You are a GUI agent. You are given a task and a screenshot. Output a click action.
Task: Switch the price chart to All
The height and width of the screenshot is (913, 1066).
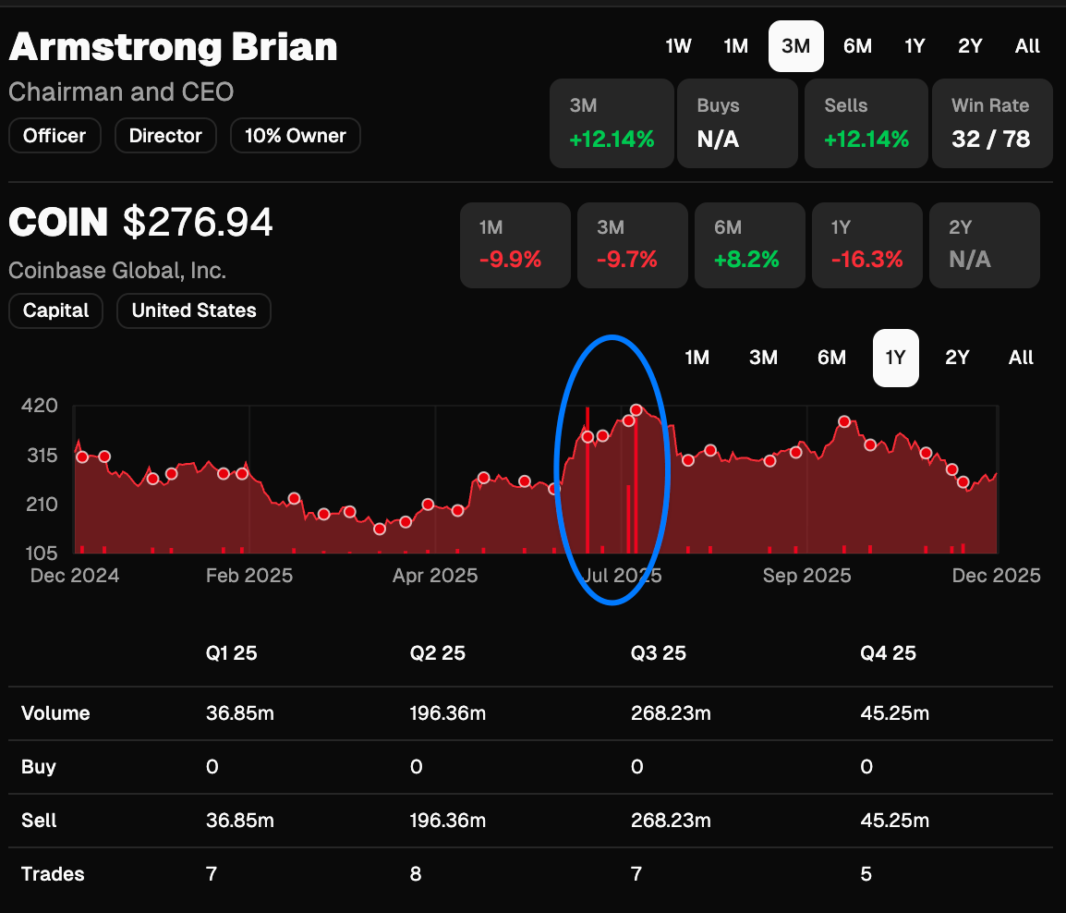tap(1021, 358)
